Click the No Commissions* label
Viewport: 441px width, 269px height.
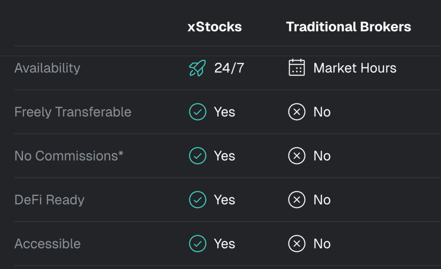[69, 156]
